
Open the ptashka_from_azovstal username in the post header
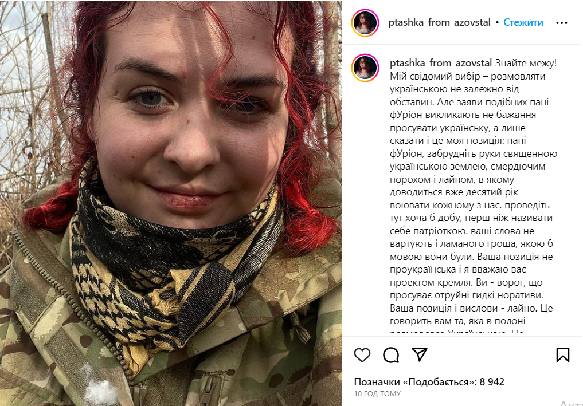click(x=440, y=23)
